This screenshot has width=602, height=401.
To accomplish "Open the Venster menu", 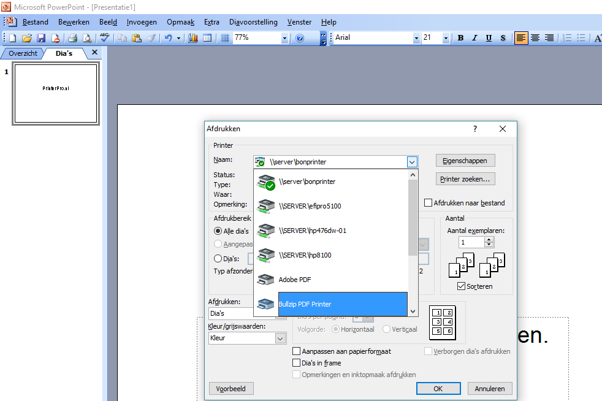I will point(299,22).
